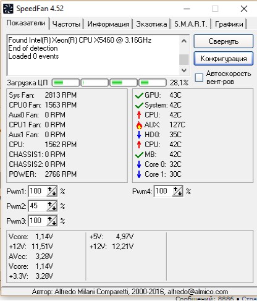Click the Pwm1 value field showing 100

click(x=38, y=191)
